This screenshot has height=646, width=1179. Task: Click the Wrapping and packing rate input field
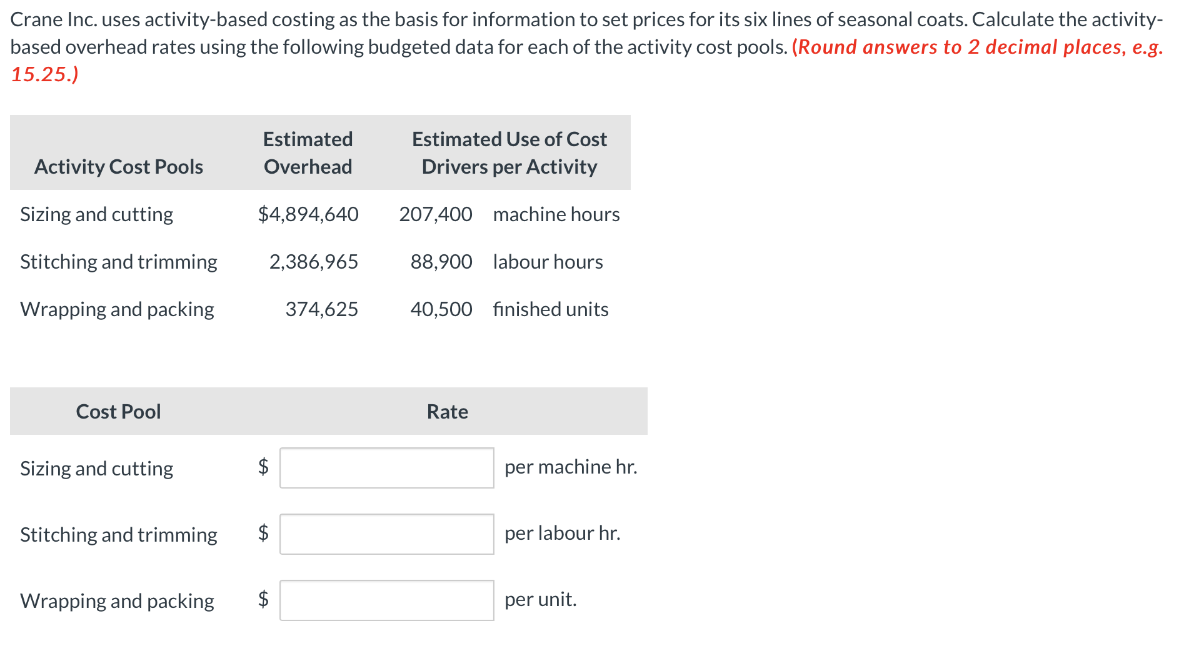point(386,600)
